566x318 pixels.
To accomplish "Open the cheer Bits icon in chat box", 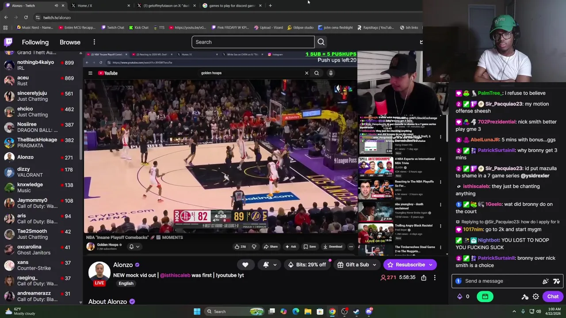I will coord(546,281).
